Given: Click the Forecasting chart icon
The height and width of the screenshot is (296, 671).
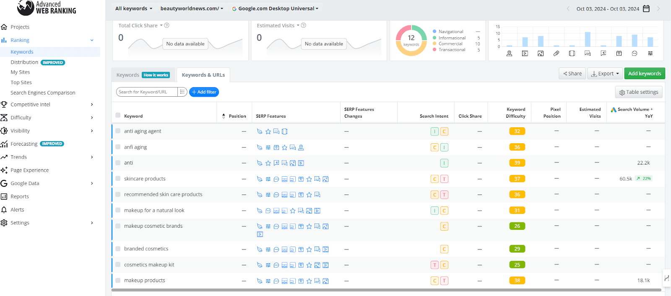Looking at the screenshot, I should coord(4,144).
